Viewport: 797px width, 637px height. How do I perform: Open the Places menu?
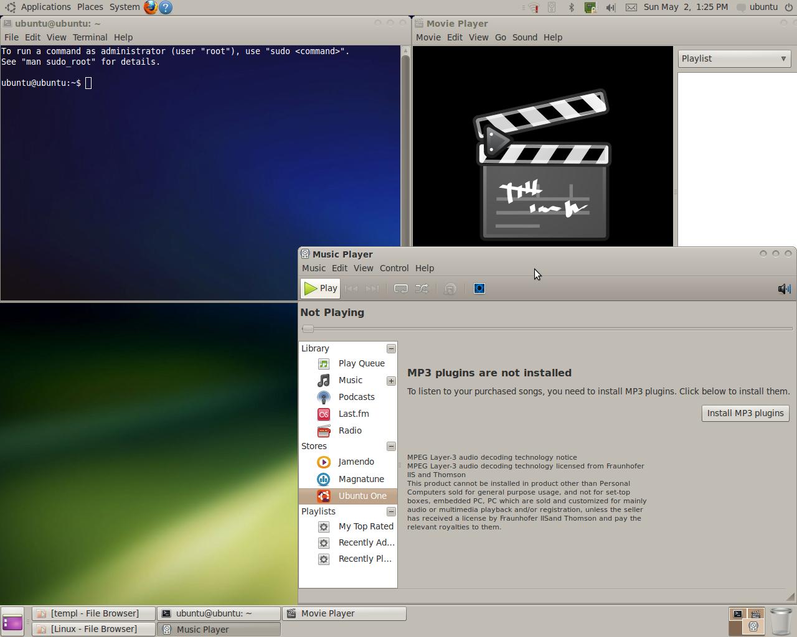(90, 7)
